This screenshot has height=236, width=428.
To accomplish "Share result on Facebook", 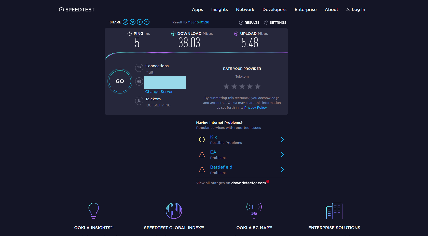I will coord(140,22).
